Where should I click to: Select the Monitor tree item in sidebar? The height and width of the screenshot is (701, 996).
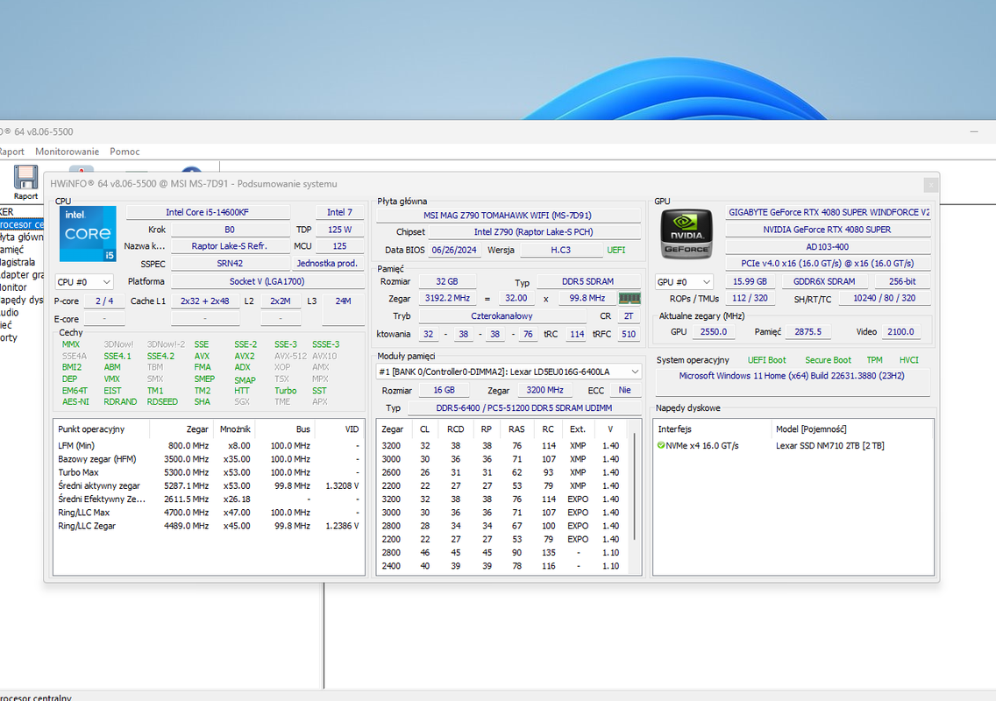13,287
